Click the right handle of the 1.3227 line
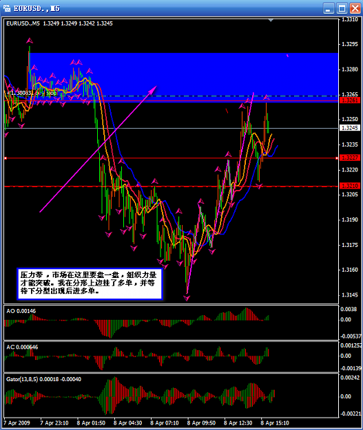This screenshot has height=430, width=363. tap(337, 158)
